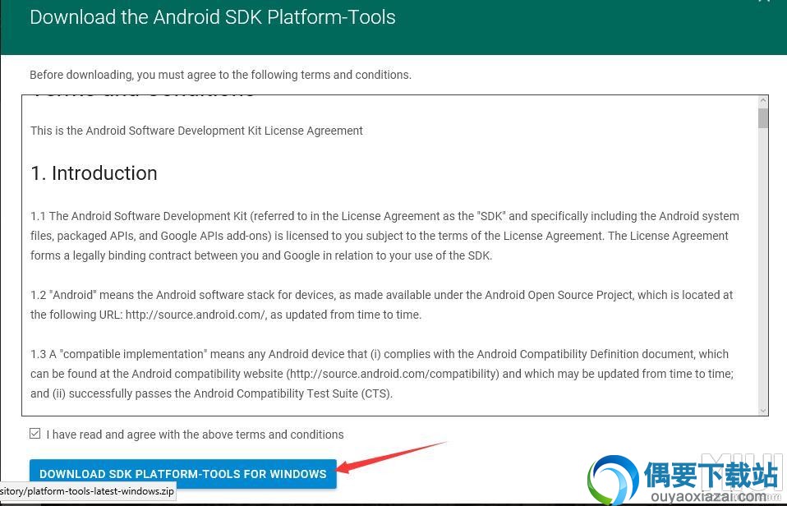
Task: Click paragraph 1.2 defining "Android"
Action: 381,305
